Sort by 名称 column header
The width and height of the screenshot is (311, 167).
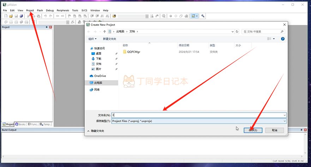tap(125, 45)
